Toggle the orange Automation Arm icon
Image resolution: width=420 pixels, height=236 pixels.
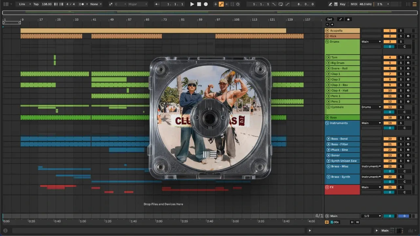221,4
